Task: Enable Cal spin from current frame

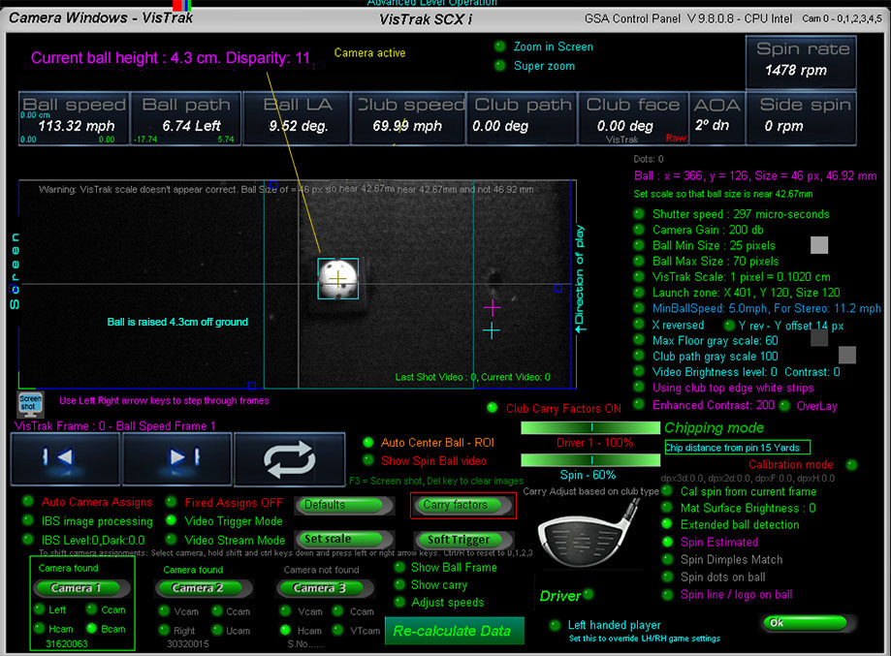Action: point(667,490)
